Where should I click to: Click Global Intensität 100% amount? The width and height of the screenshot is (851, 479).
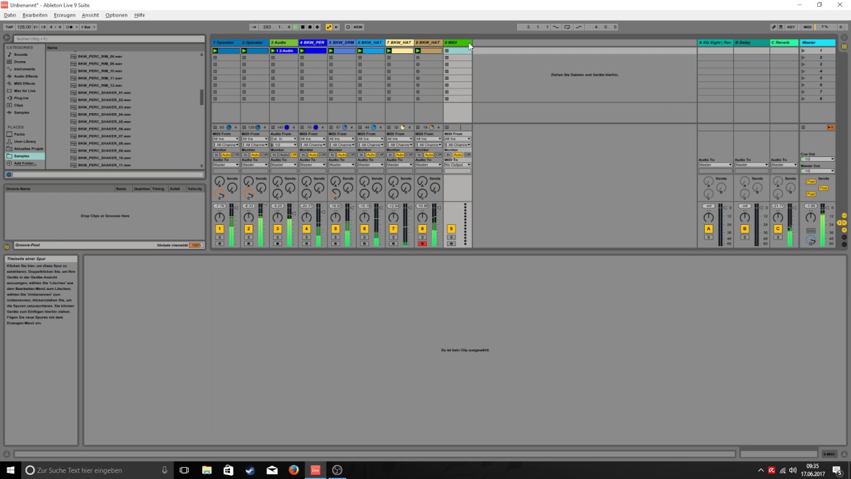(x=195, y=245)
